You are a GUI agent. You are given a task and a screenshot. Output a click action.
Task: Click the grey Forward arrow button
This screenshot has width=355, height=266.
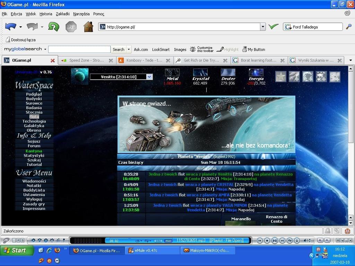pyautogui.click(x=32, y=27)
